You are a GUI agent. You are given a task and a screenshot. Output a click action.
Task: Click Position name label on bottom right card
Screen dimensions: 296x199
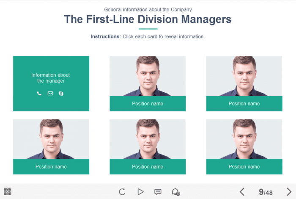click(244, 167)
